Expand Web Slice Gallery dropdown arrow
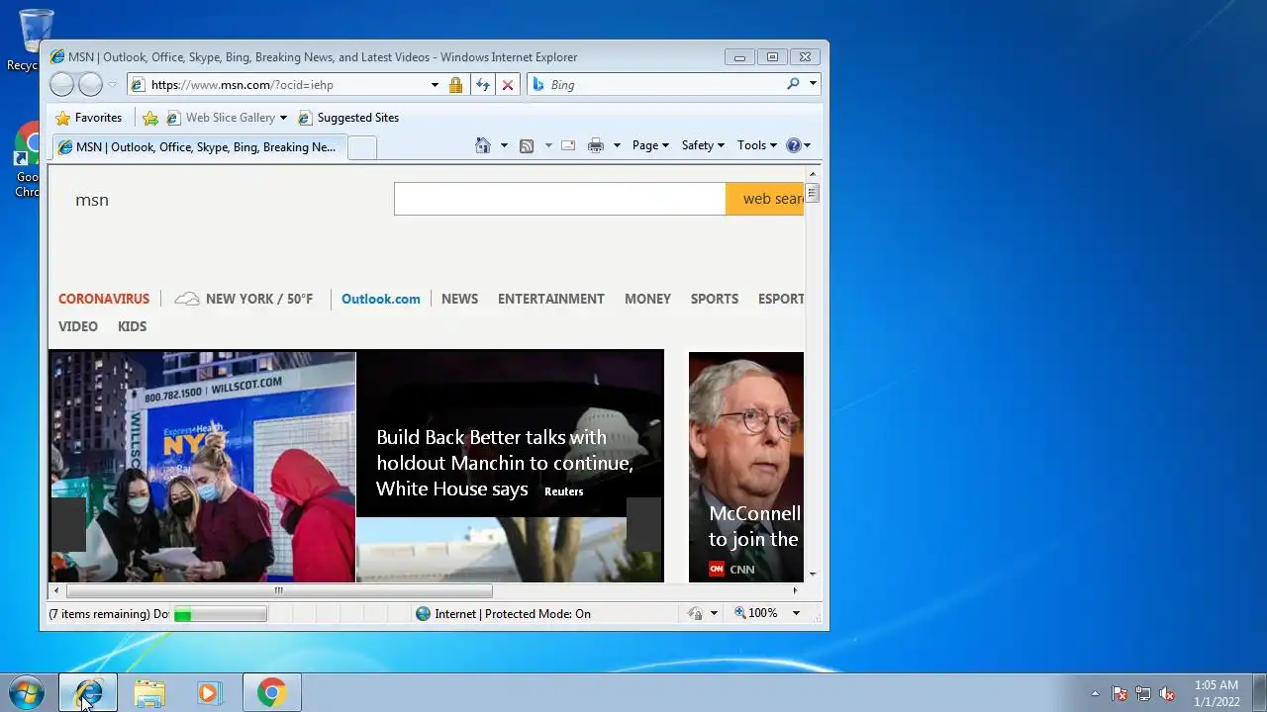 (283, 118)
